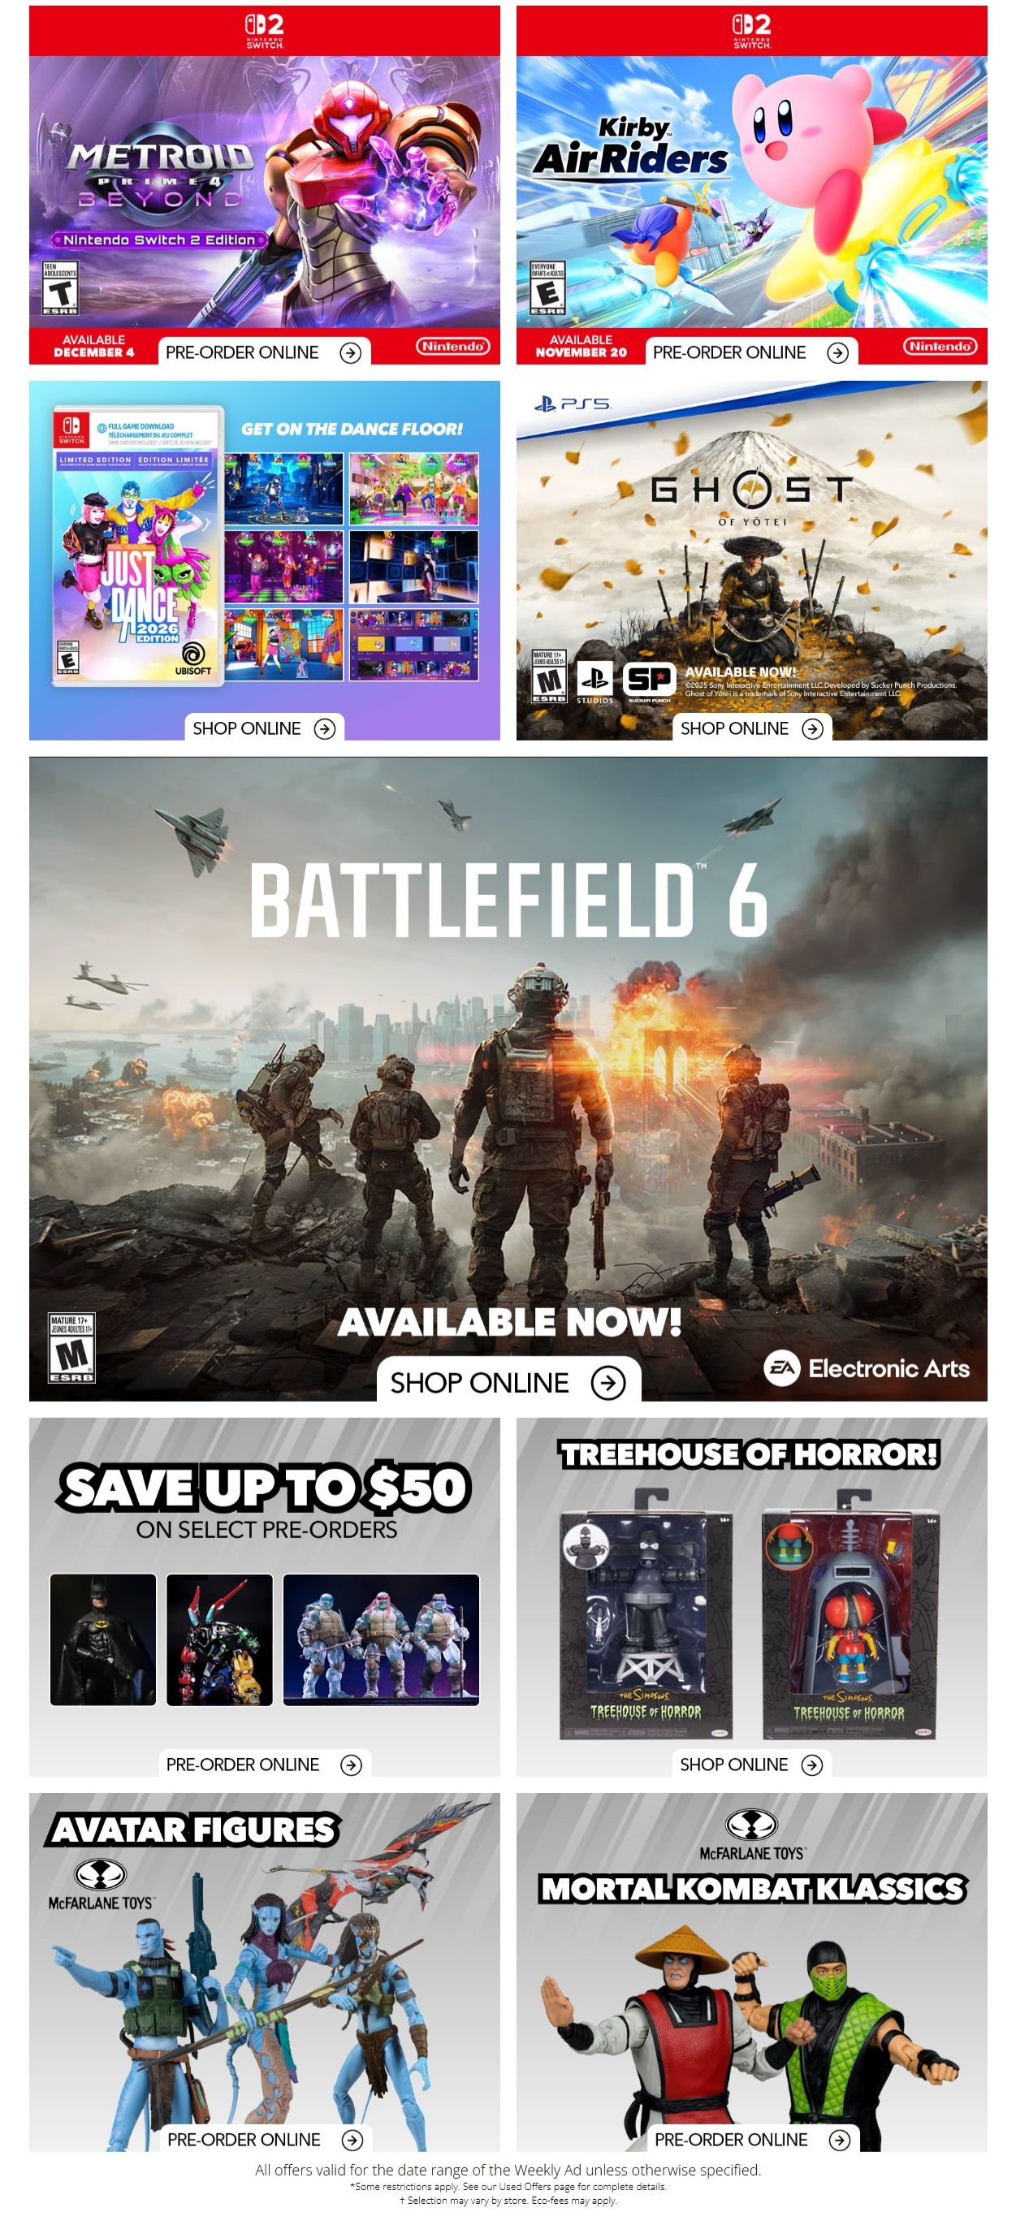Click arrow icon on Just Dance shop online
1016x2238 pixels.
(x=324, y=729)
